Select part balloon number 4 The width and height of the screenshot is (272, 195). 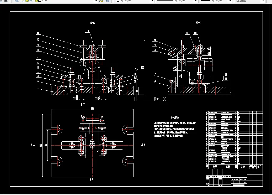[x=38, y=72]
